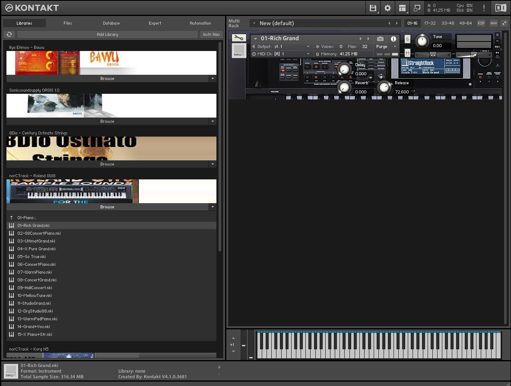511x386 pixels.
Task: Click the rack minimize-all arrows icon
Action: tap(504, 23)
